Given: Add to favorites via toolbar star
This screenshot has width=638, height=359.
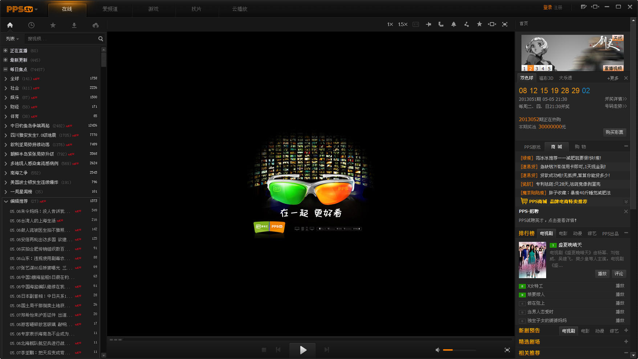Looking at the screenshot, I should coord(479,24).
